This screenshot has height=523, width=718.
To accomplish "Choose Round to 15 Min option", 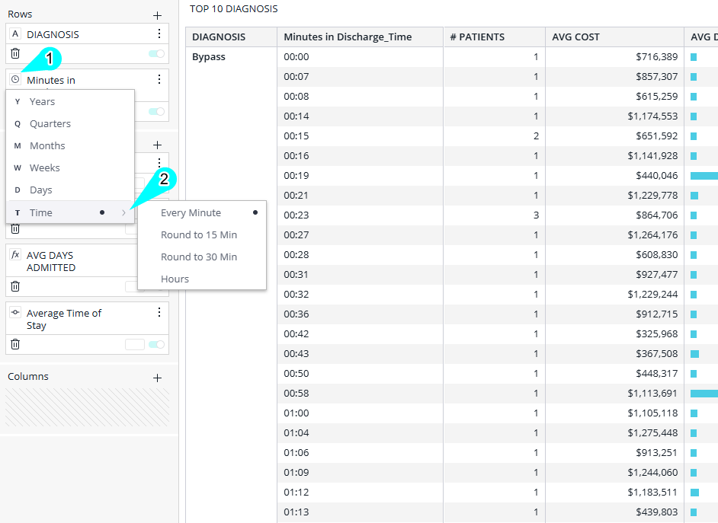I will 199,235.
